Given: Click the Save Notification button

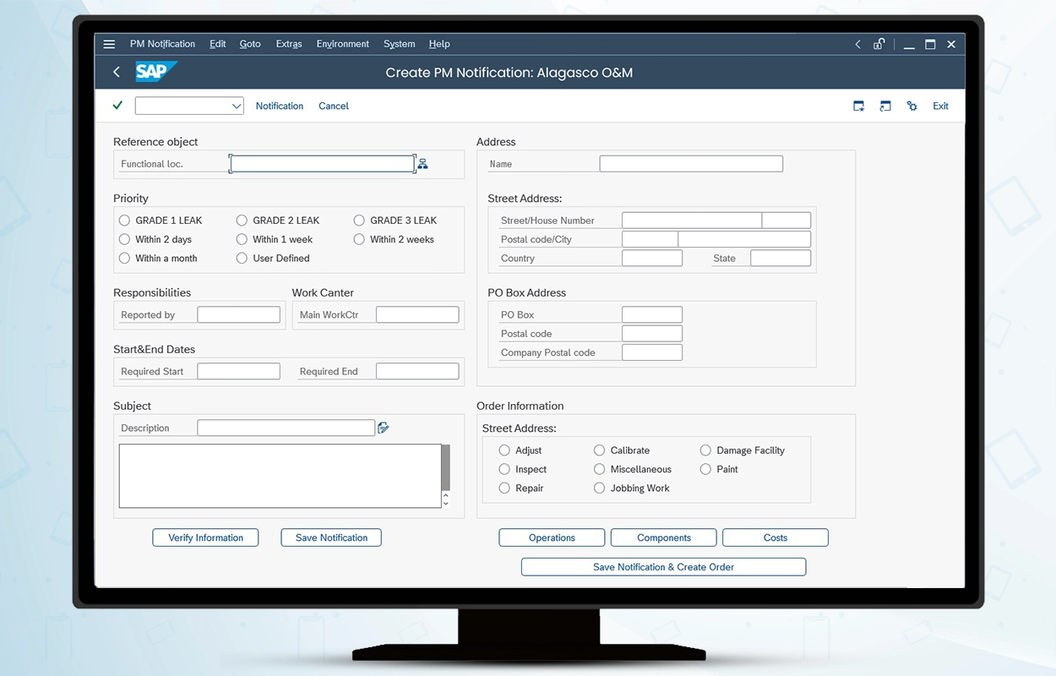Looking at the screenshot, I should coord(331,537).
